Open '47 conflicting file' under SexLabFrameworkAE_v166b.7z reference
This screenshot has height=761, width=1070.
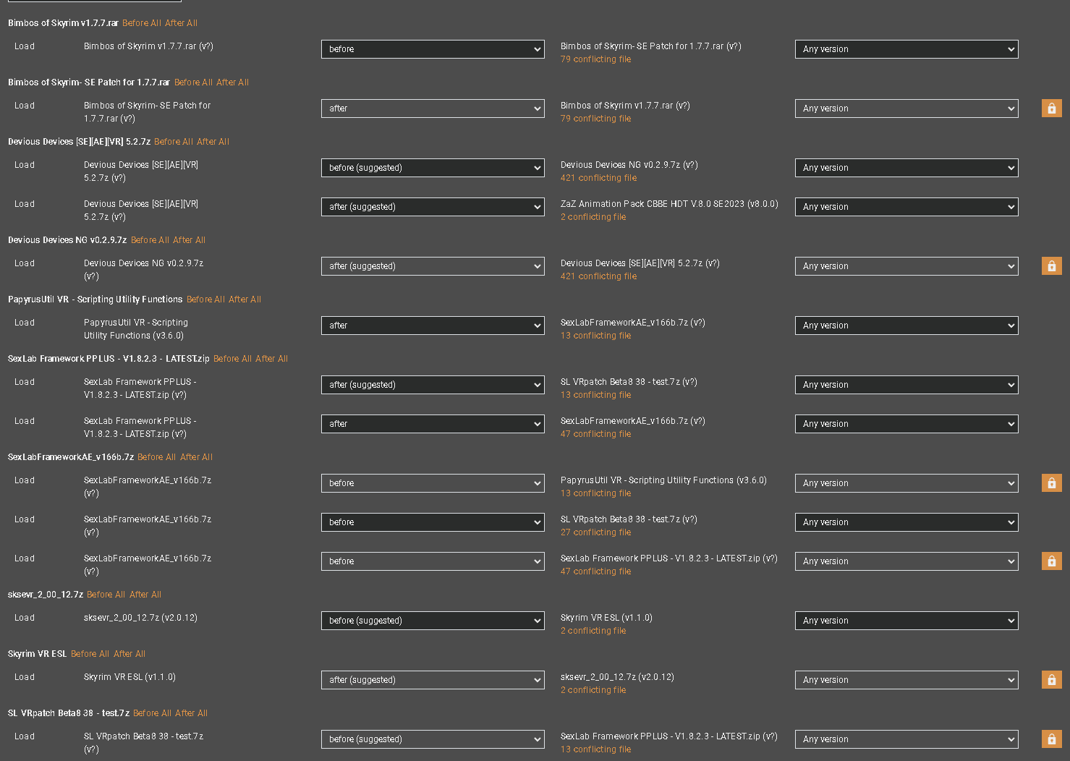[x=595, y=434]
